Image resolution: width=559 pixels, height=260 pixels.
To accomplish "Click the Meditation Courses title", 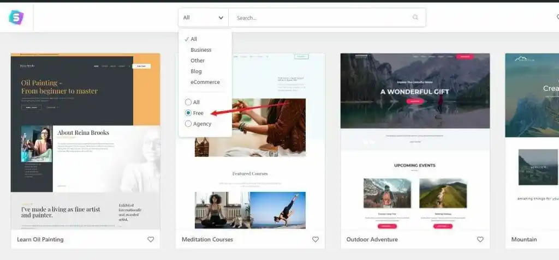I will point(207,239).
